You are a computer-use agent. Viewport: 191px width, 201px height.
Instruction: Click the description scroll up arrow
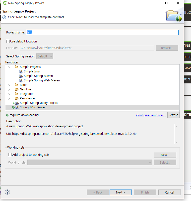coord(176,127)
